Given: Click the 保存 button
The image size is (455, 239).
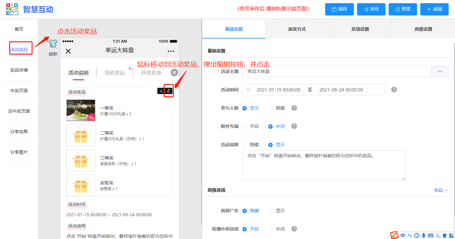Looking at the screenshot, I should click(340, 9).
